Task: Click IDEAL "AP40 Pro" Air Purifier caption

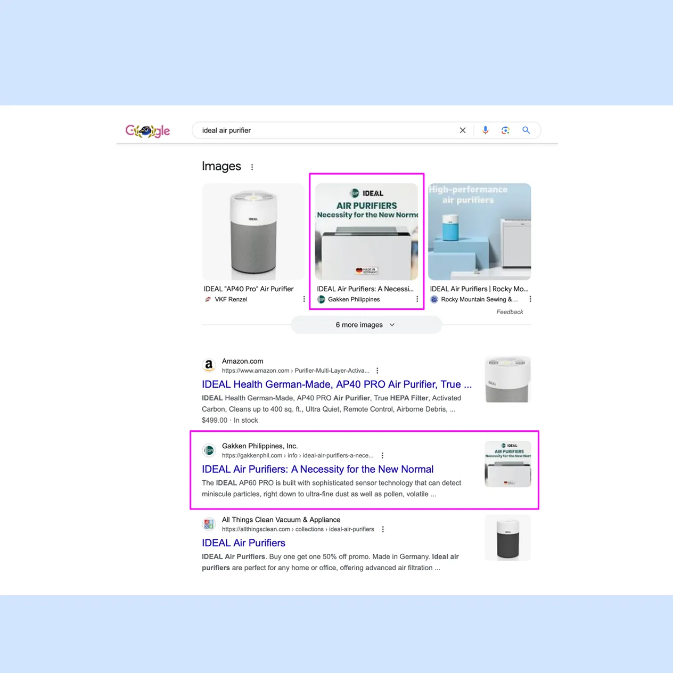Action: [x=249, y=289]
